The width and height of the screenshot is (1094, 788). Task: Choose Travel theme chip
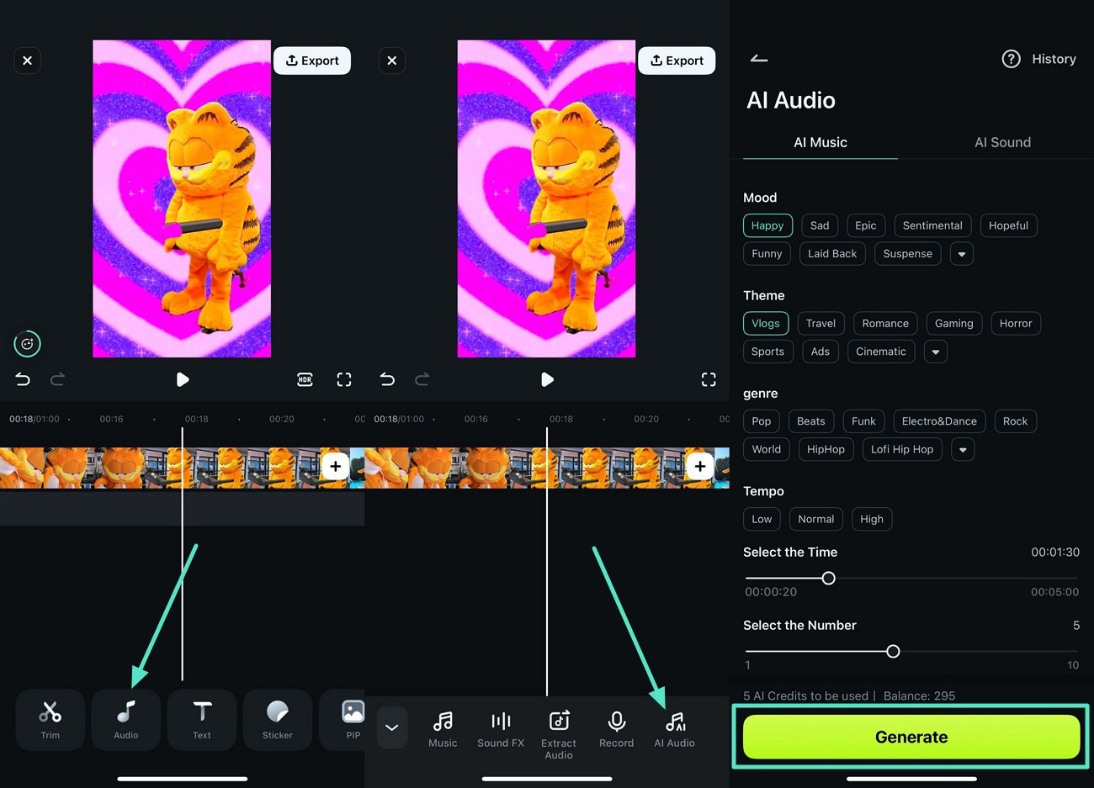[820, 323]
